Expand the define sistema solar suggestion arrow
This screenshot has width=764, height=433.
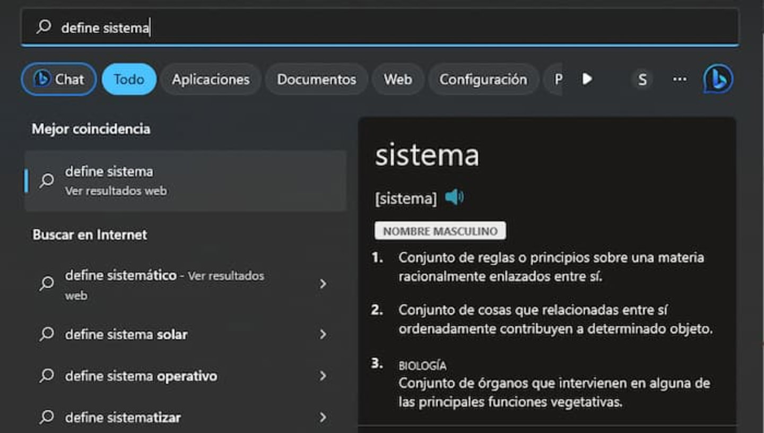[323, 334]
